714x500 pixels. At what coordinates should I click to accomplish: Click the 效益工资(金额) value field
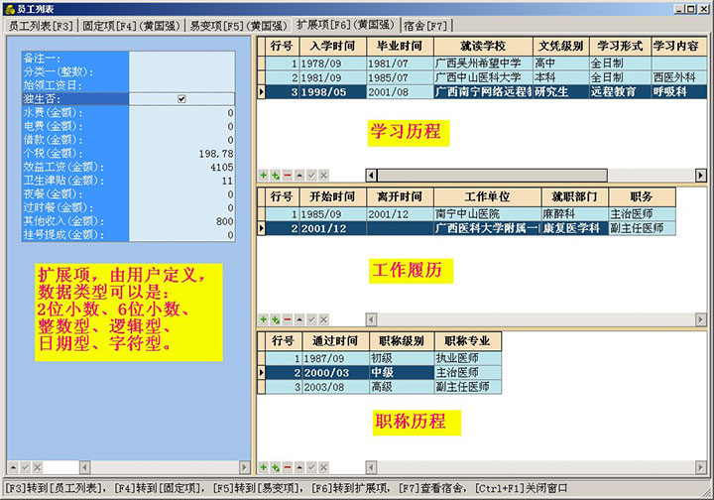tap(183, 169)
